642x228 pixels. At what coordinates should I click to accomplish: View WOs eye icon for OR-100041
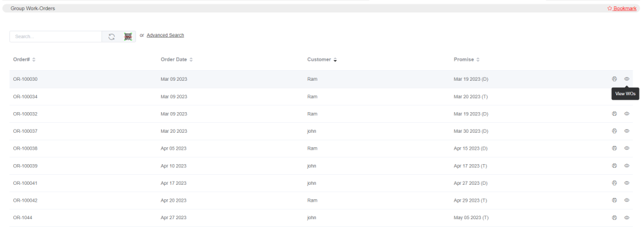[627, 183]
